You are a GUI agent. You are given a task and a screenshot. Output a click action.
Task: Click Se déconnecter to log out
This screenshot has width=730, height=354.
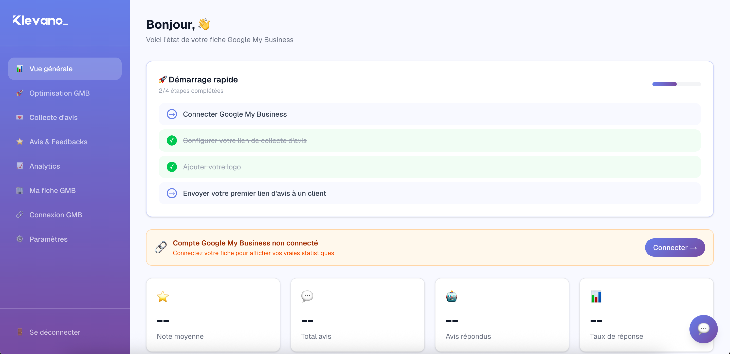coord(54,332)
